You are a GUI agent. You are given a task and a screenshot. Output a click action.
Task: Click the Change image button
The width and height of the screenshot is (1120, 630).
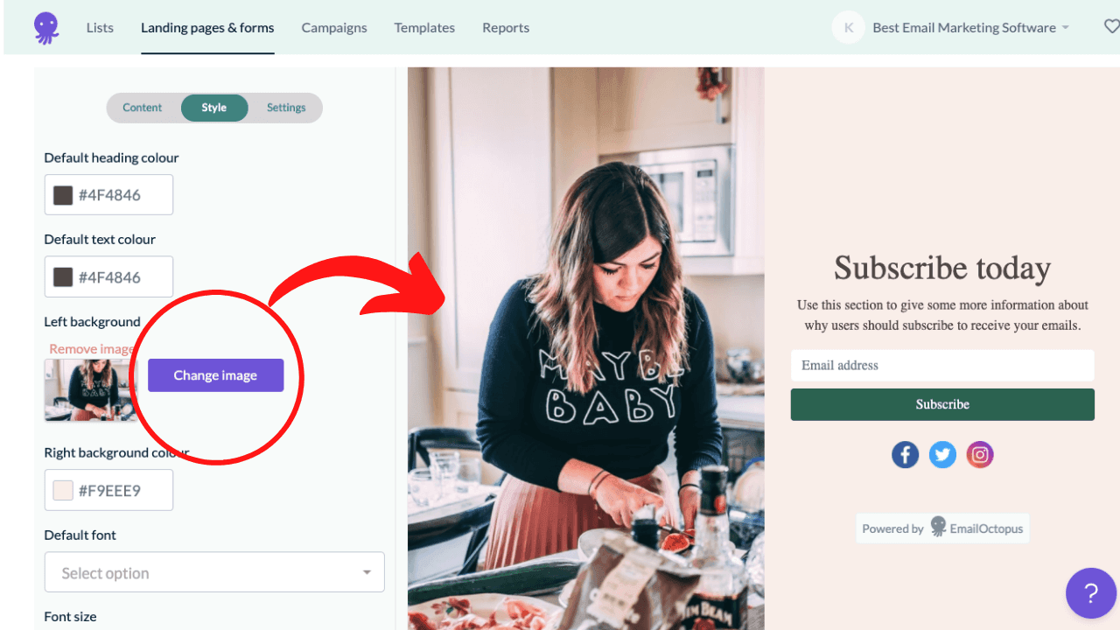(215, 375)
